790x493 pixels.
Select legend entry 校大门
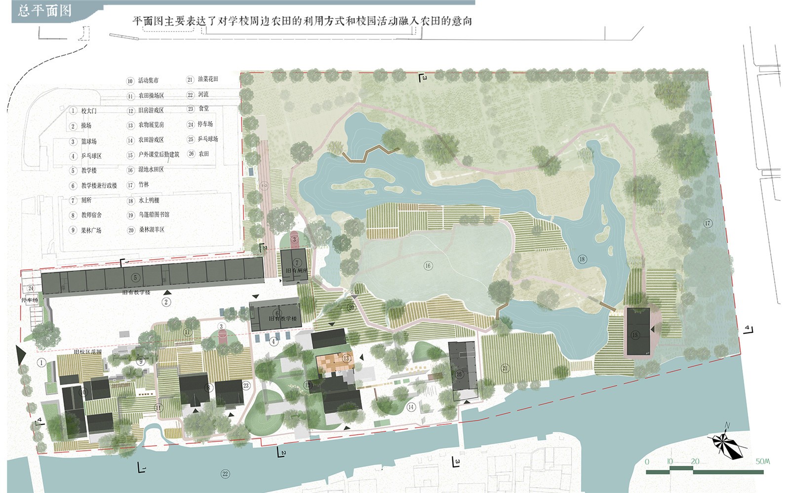click(x=89, y=111)
